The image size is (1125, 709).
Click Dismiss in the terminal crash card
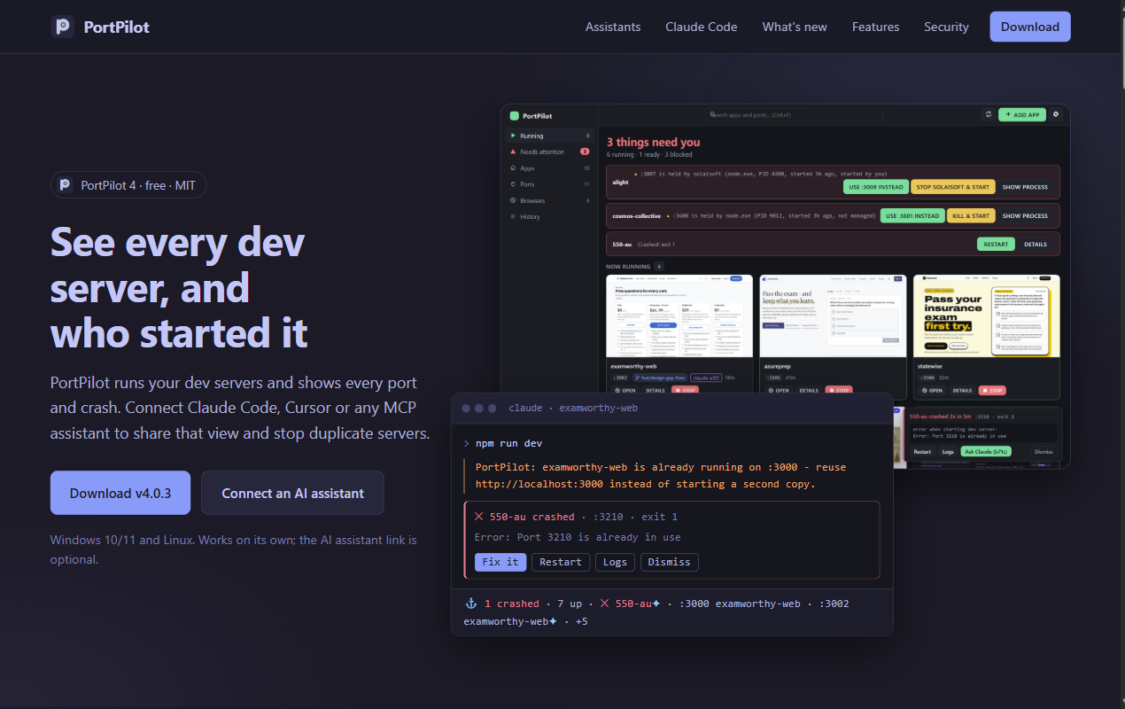tap(669, 562)
